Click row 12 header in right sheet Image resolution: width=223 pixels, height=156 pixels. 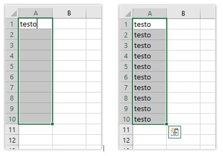[126, 140]
